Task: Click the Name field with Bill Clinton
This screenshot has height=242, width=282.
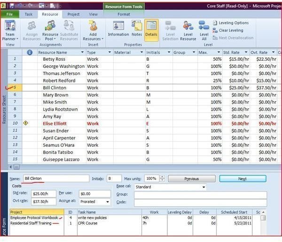Action: (56, 178)
